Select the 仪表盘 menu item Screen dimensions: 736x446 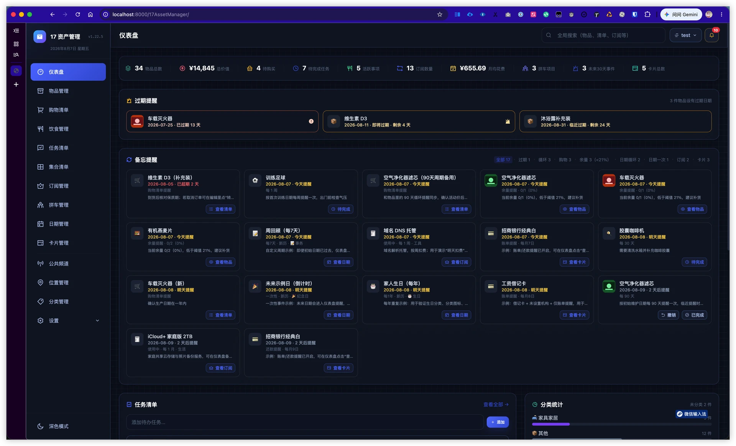click(x=68, y=72)
